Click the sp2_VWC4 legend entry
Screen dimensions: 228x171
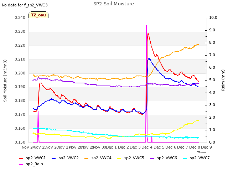98,158
